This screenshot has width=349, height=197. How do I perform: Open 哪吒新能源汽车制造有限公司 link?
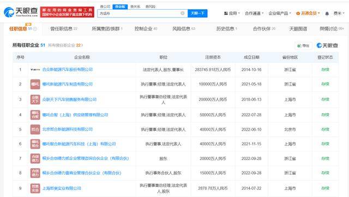tap(68, 84)
